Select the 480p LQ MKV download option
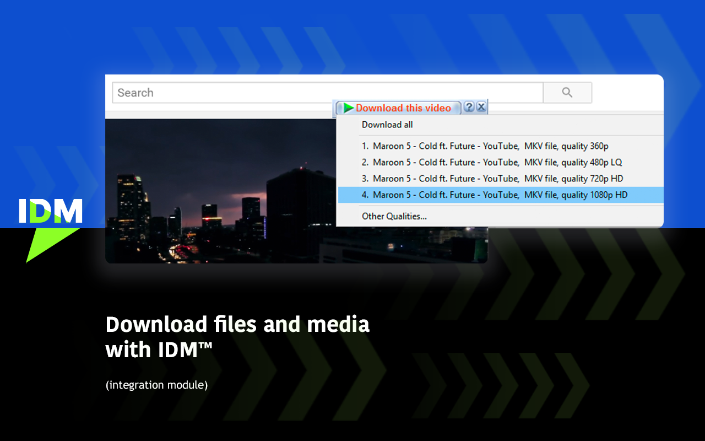The height and width of the screenshot is (441, 705). click(500, 162)
